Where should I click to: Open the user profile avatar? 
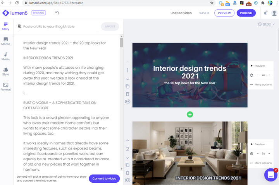(x=274, y=13)
